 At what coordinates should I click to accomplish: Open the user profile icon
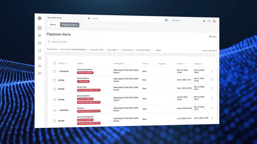click(x=215, y=21)
